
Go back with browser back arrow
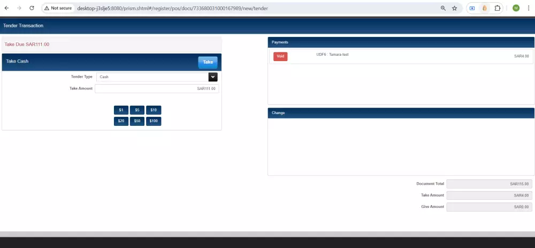tap(6, 8)
